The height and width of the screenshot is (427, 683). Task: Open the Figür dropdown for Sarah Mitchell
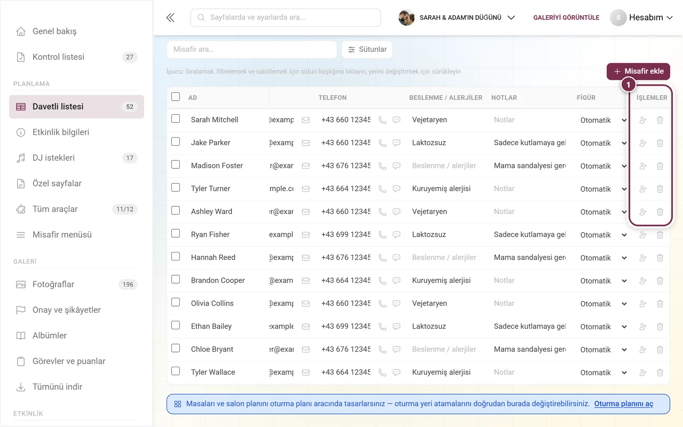603,121
